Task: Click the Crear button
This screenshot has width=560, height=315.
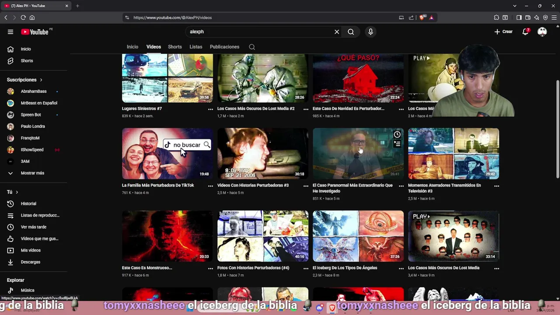Action: pos(503,31)
